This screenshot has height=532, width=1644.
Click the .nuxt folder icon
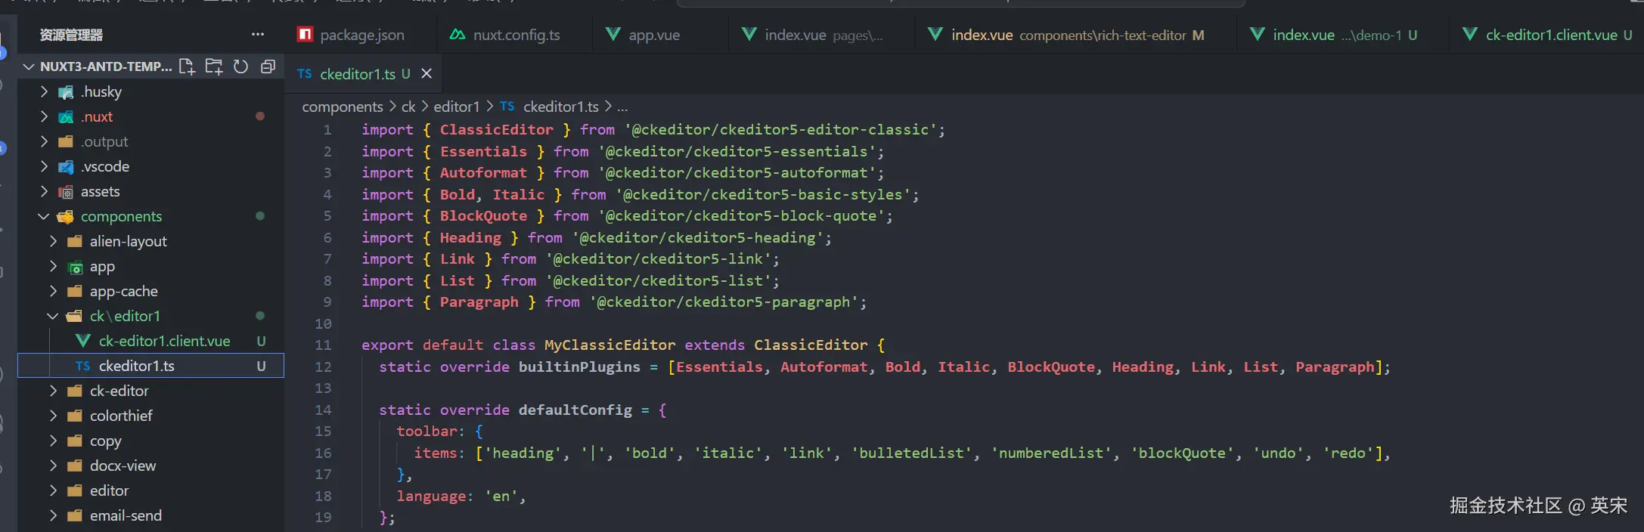(67, 117)
